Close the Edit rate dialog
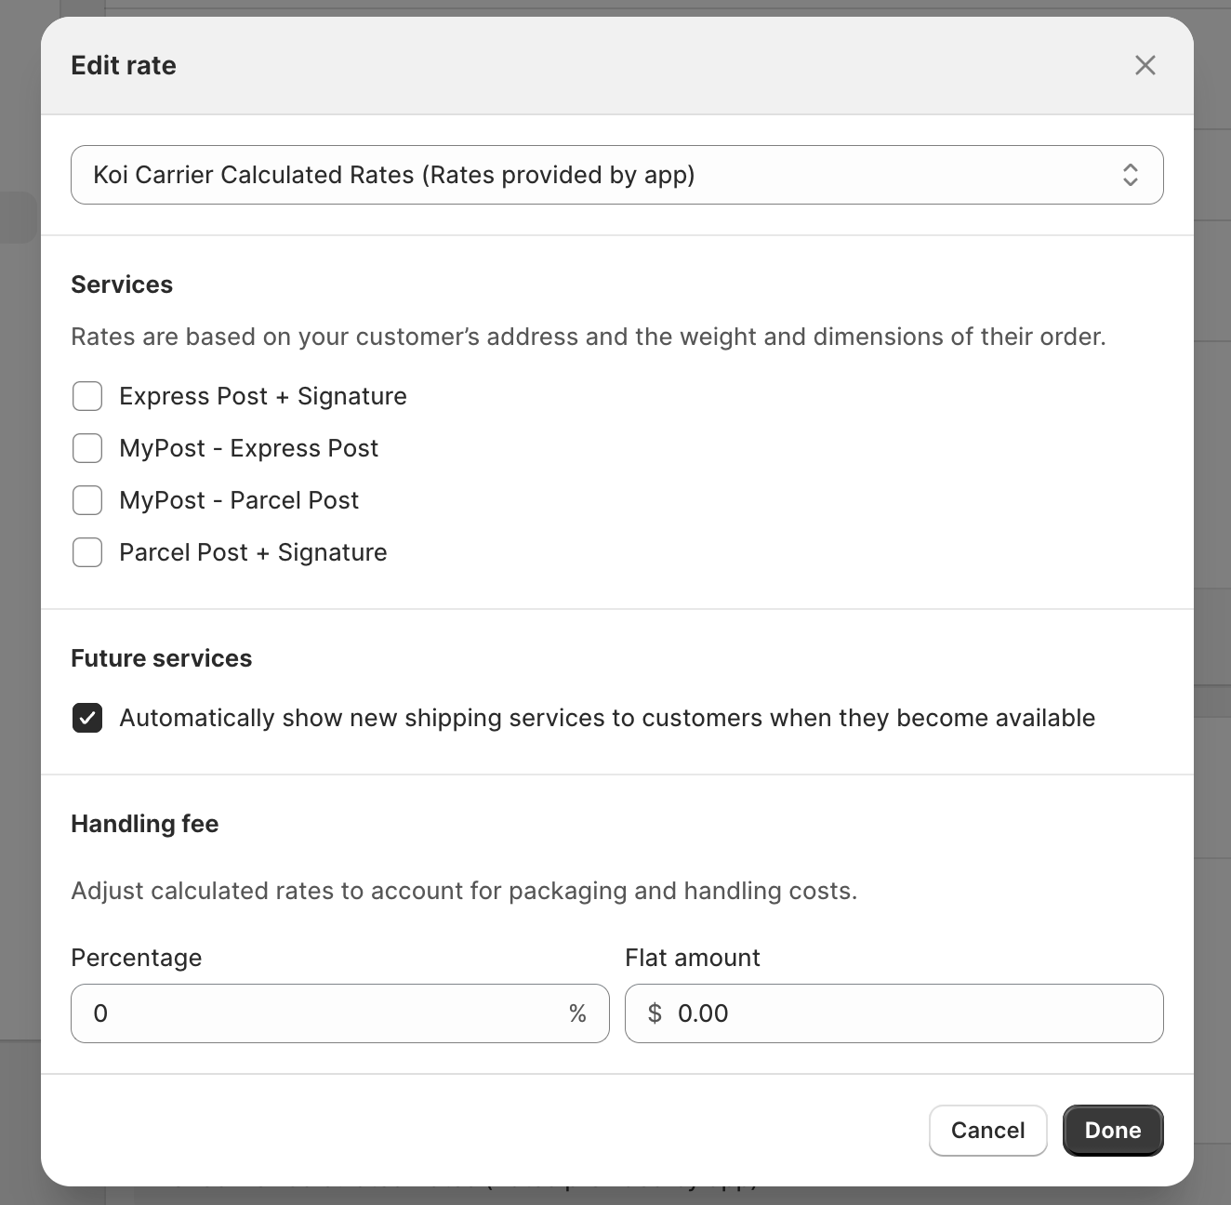This screenshot has height=1205, width=1231. click(1145, 65)
